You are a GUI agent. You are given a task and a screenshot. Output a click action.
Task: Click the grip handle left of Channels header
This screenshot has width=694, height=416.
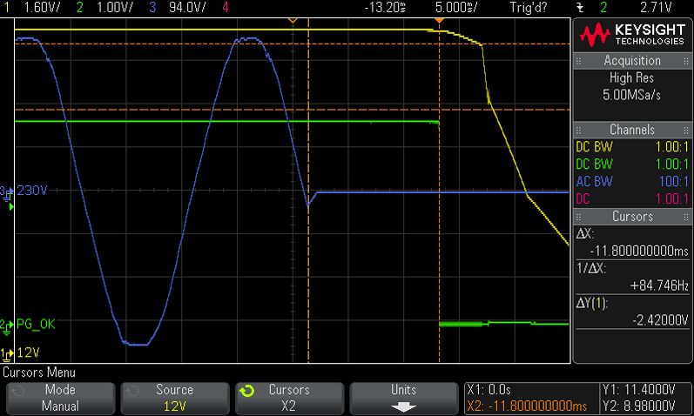[x=578, y=130]
